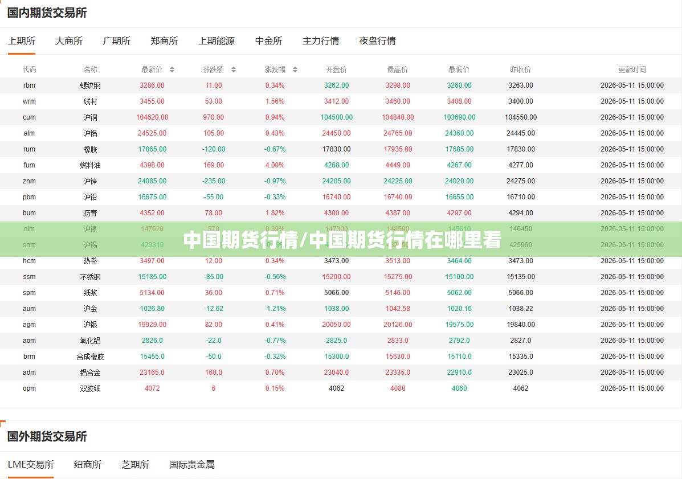This screenshot has height=479, width=682.
Task: Click the cum code cell
Action: [x=29, y=117]
